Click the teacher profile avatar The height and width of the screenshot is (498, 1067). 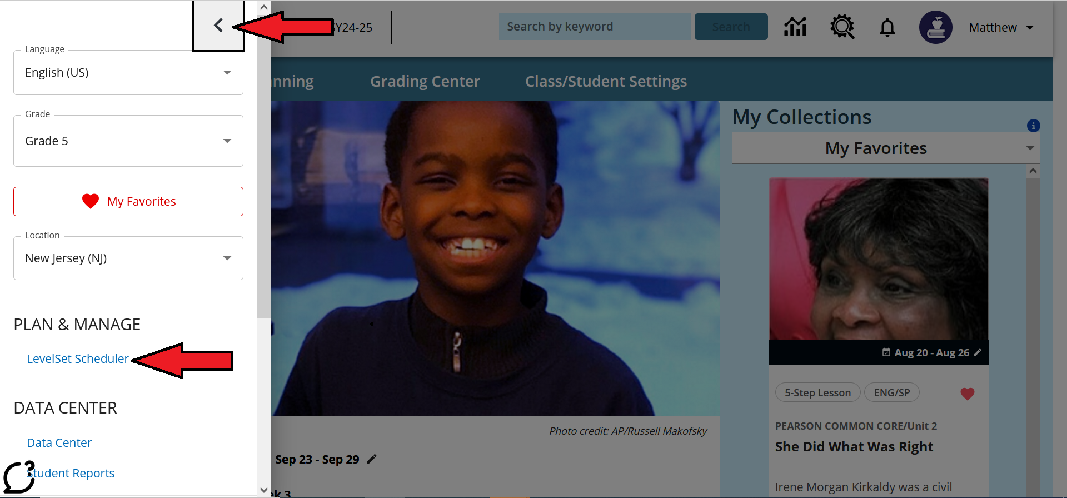point(936,27)
